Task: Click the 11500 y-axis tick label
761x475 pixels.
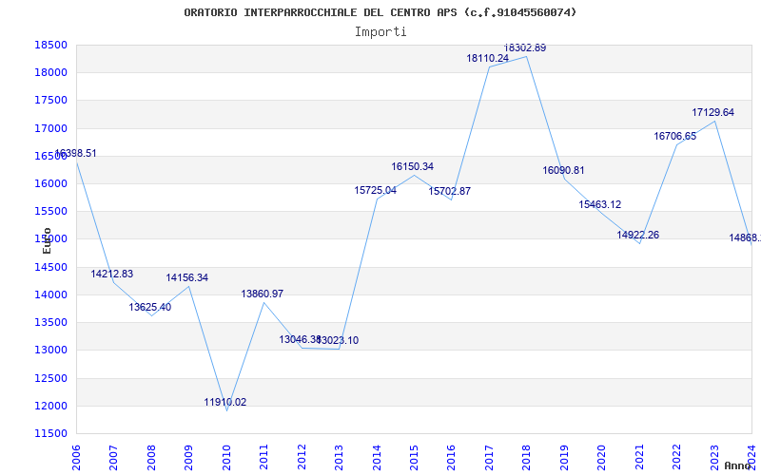Action: 50,433
